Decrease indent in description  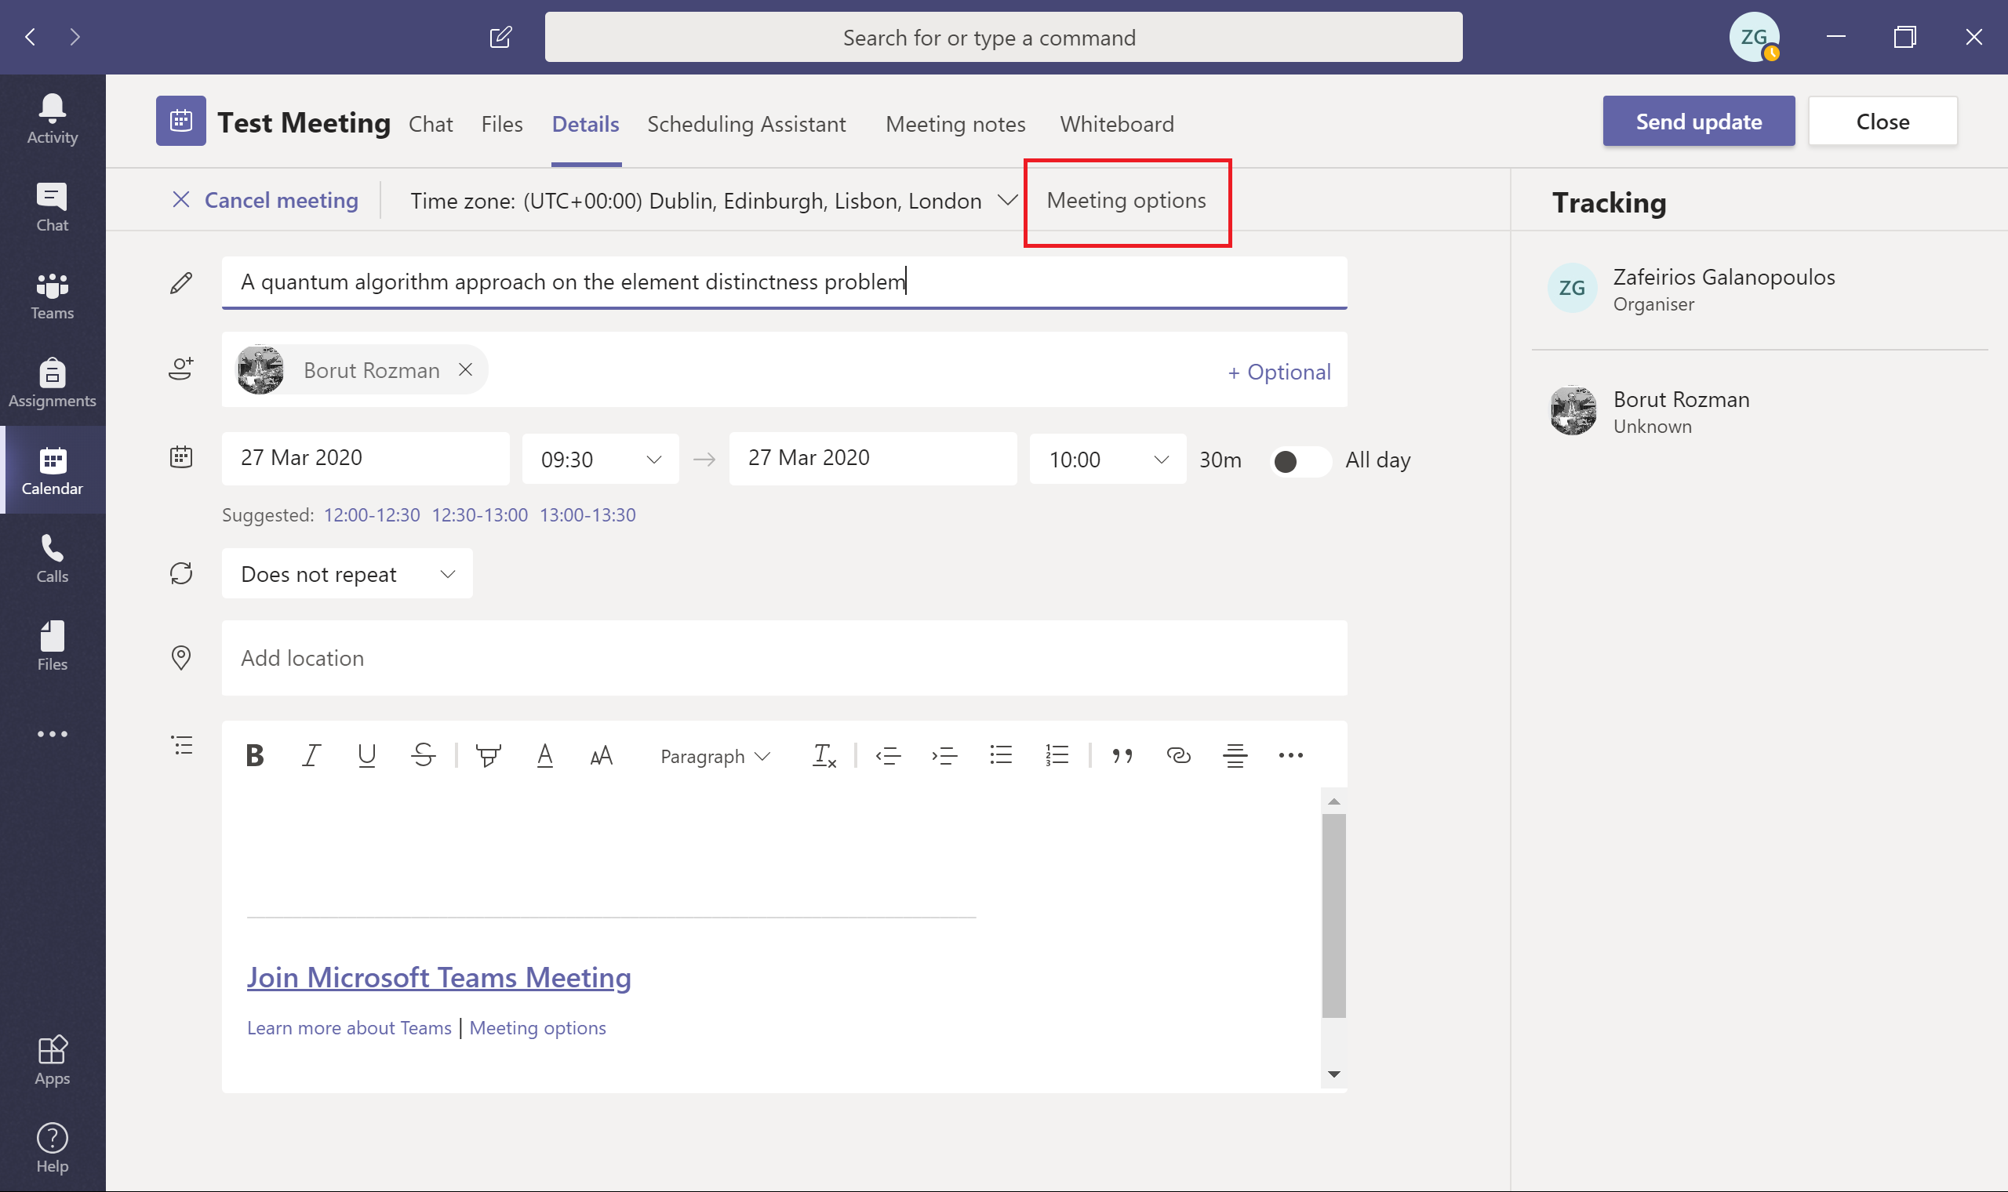click(889, 756)
